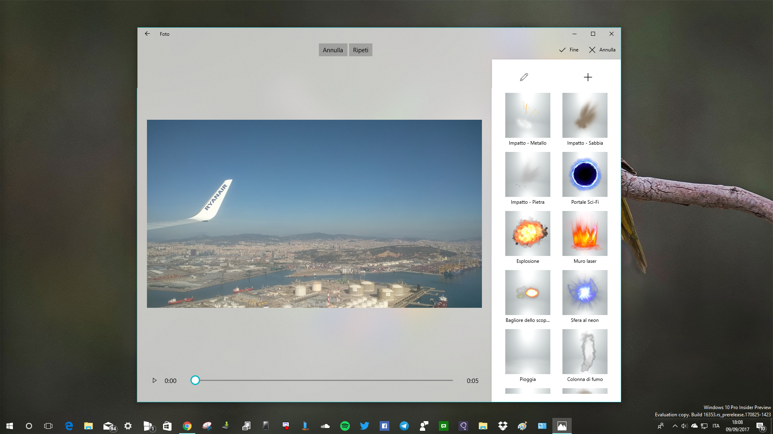Open the volume control in tray
The width and height of the screenshot is (773, 434).
click(x=684, y=426)
